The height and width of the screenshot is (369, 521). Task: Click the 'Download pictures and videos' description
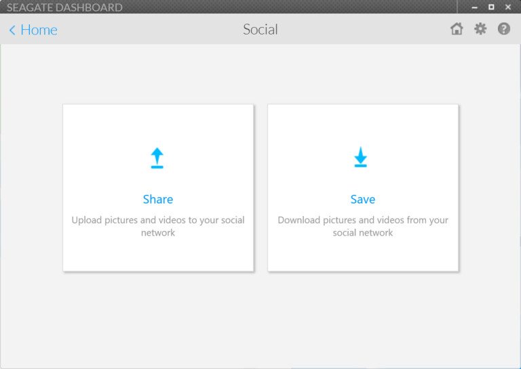tap(363, 226)
